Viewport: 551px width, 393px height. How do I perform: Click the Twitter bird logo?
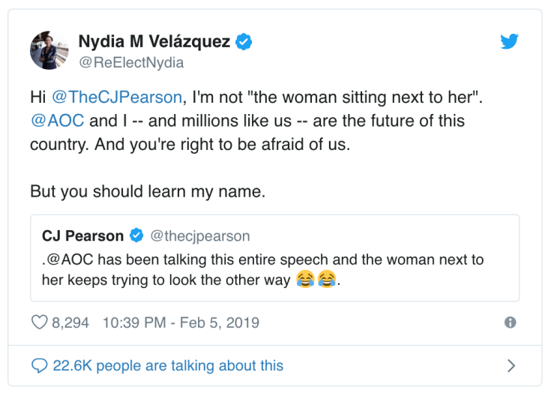coord(510,42)
